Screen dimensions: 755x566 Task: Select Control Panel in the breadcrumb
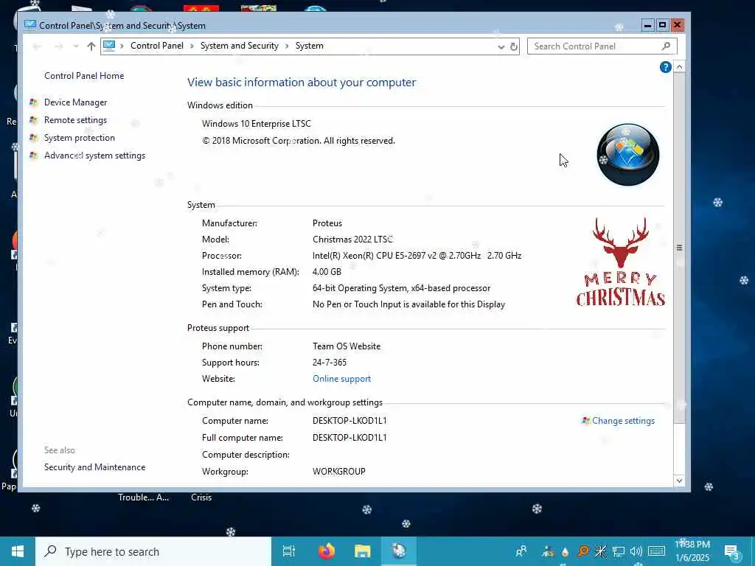click(157, 46)
